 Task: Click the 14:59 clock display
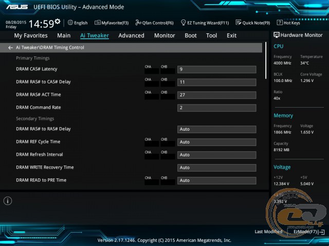pyautogui.click(x=41, y=24)
